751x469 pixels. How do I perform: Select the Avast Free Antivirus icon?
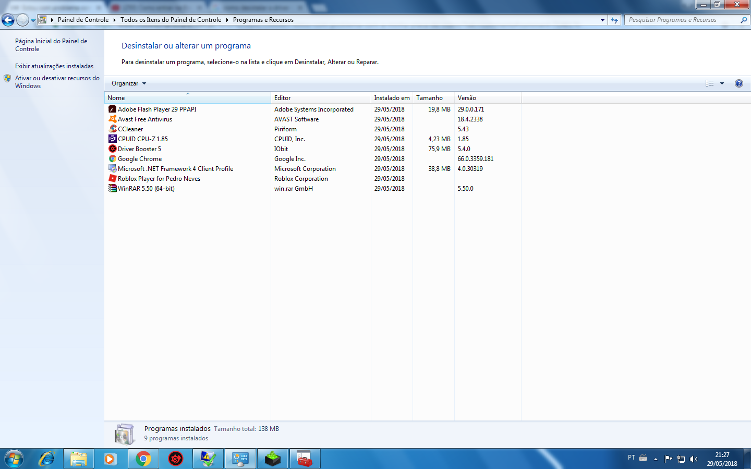pos(112,119)
